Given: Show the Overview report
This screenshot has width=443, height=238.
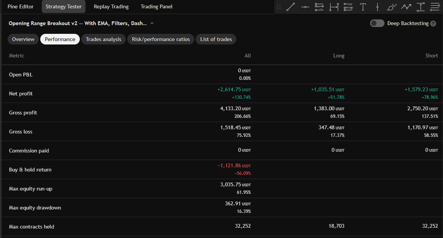Looking at the screenshot, I should pyautogui.click(x=23, y=39).
